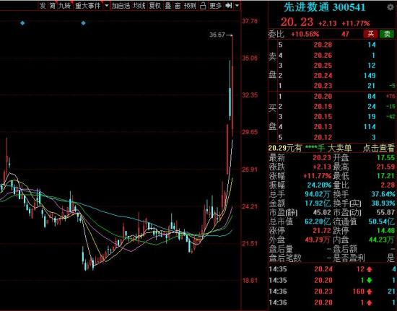Viewport: 397px width, 311px height.
Task: Click the green 卖 sell button
Action: click(387, 34)
